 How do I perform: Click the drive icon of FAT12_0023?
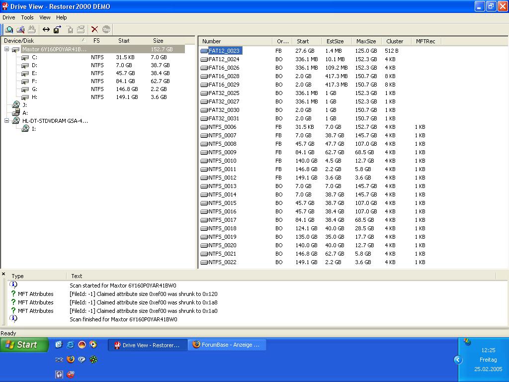(x=204, y=51)
